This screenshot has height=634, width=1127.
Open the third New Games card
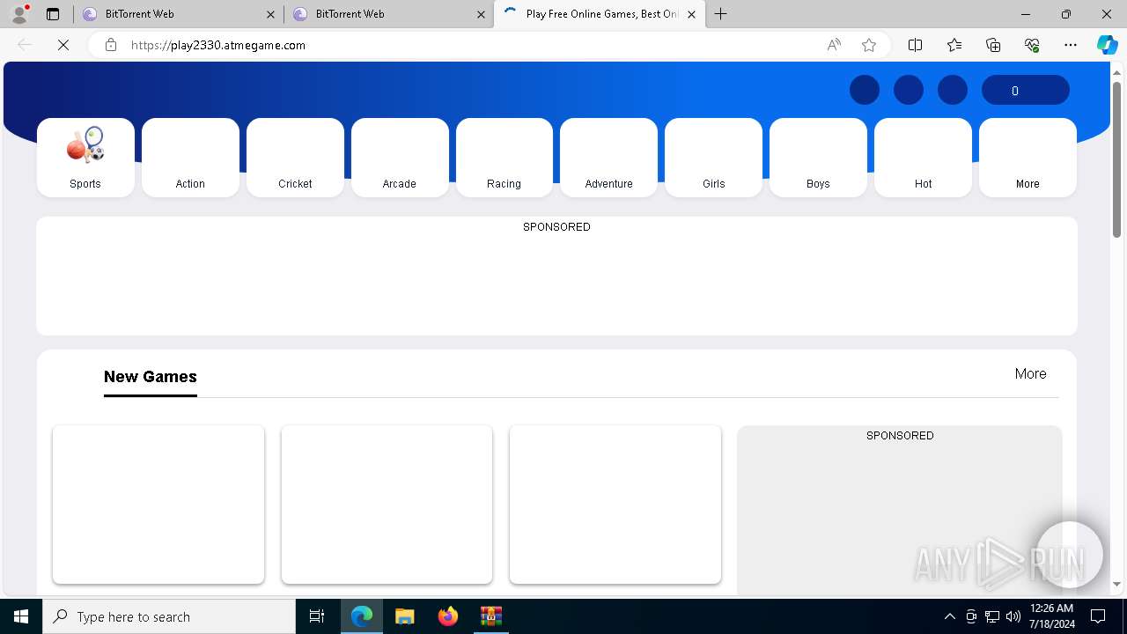(x=615, y=505)
